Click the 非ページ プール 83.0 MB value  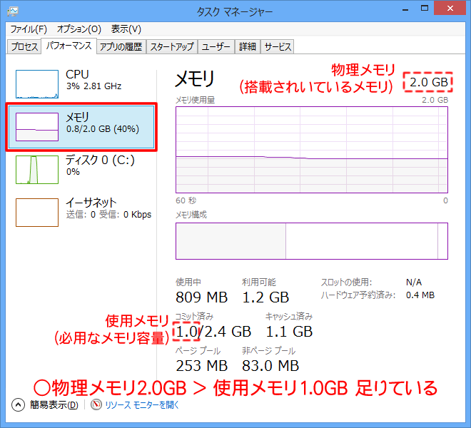coord(270,366)
